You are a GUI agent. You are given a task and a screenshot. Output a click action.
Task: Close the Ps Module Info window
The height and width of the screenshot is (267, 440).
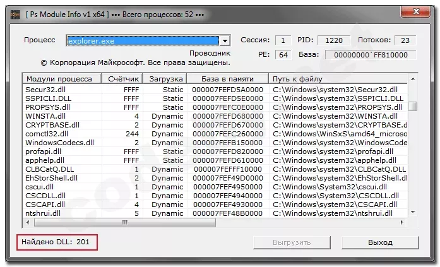coord(416,12)
